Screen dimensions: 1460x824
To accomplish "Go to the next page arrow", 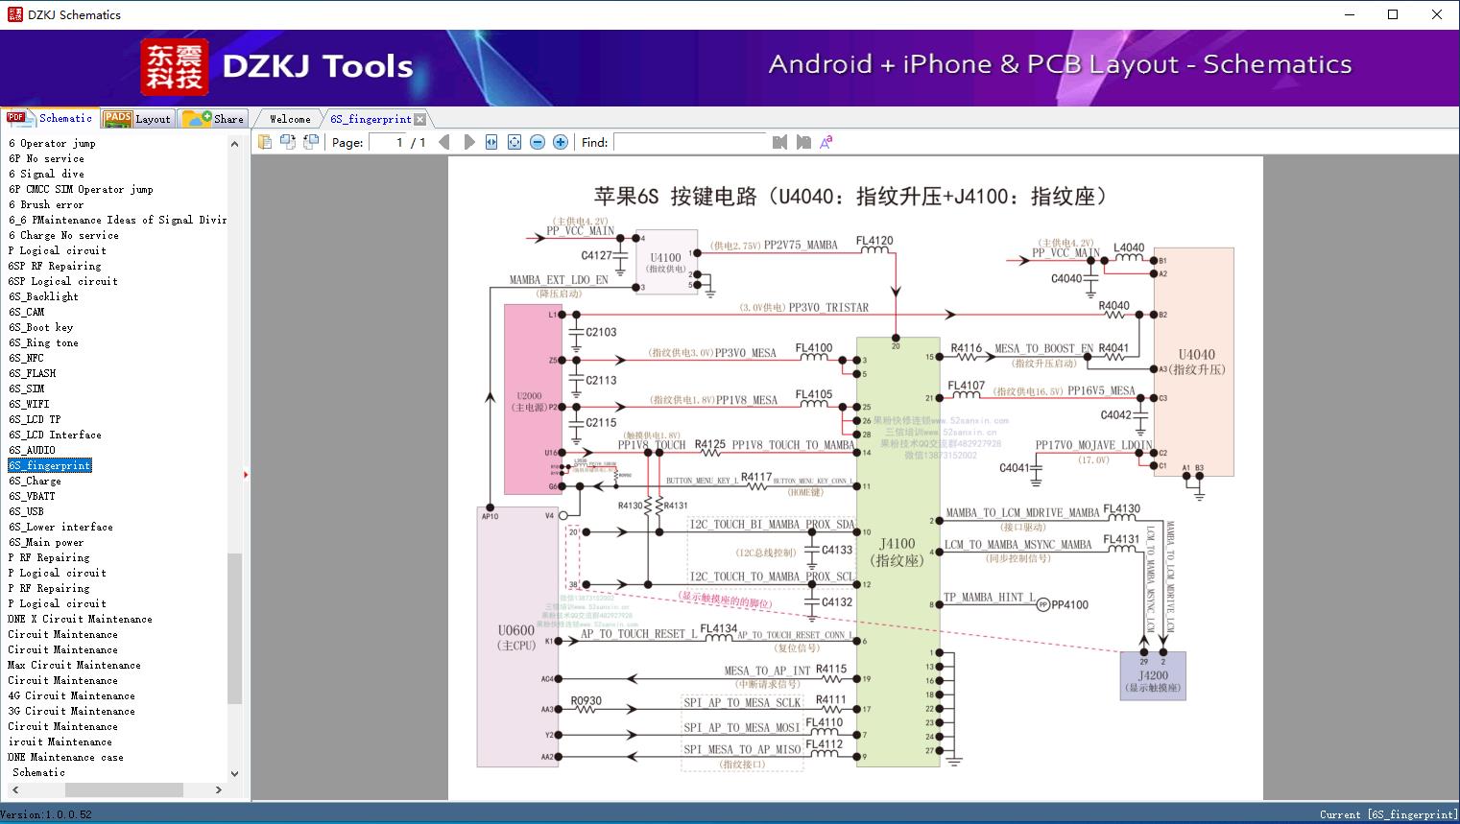I will coord(468,142).
